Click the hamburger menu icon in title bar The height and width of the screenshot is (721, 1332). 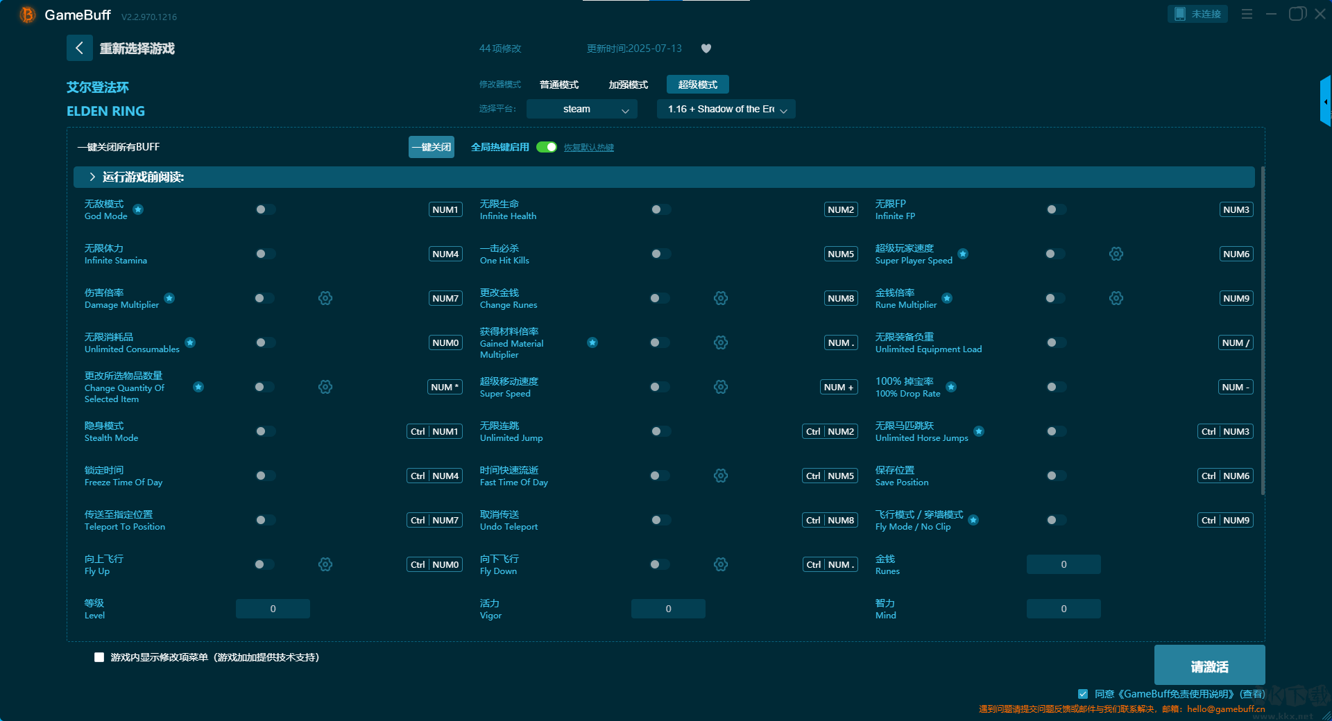click(x=1247, y=14)
